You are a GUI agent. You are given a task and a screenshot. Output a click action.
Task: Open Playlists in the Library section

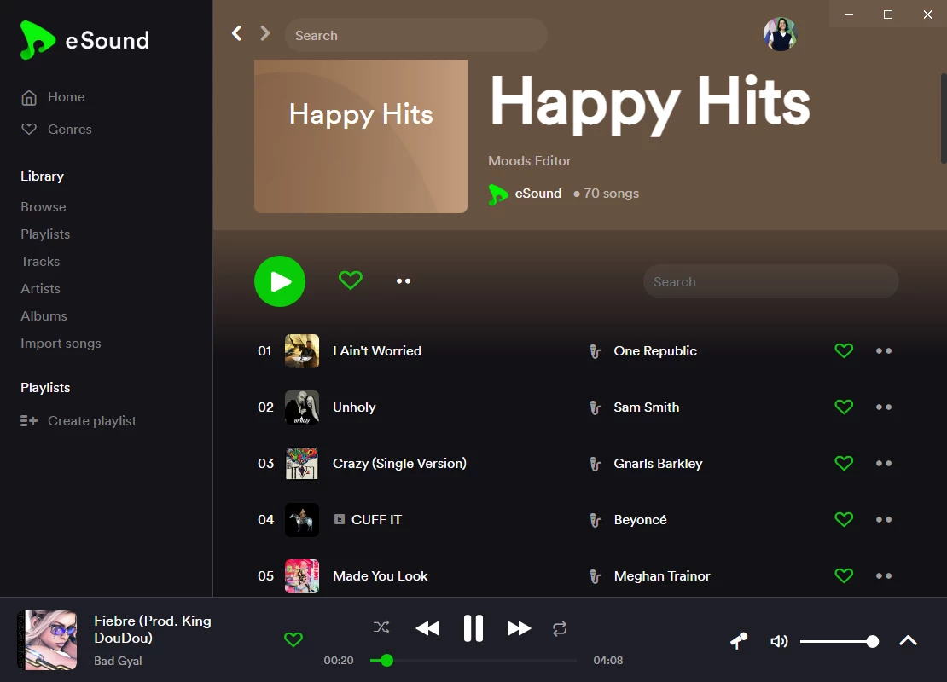[45, 234]
